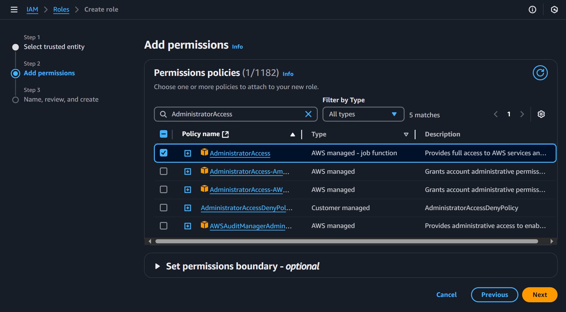This screenshot has height=312, width=566.
Task: Open table preferences gear icon
Action: (541, 114)
